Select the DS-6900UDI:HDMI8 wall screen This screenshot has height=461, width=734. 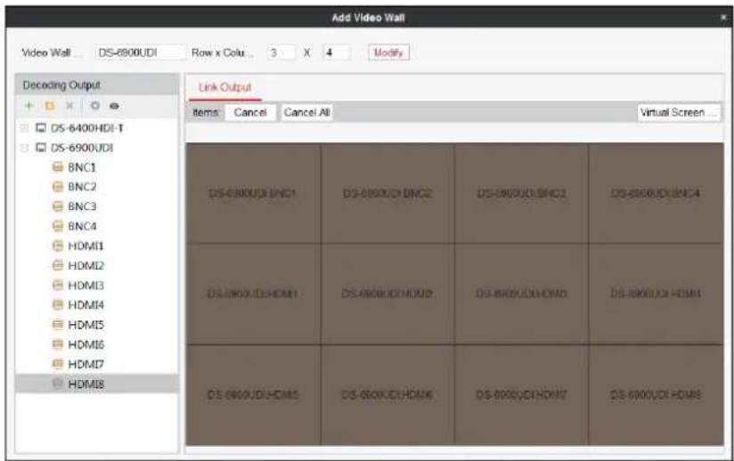pos(657,395)
